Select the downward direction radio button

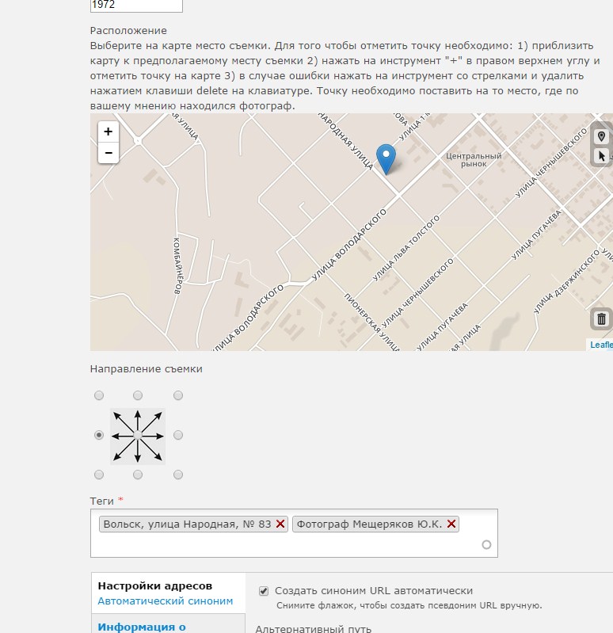tap(138, 475)
